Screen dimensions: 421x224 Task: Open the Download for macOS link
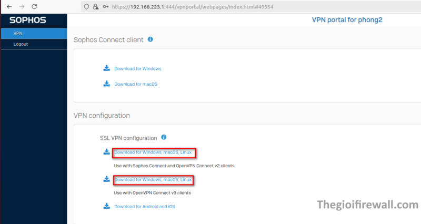[x=136, y=84]
